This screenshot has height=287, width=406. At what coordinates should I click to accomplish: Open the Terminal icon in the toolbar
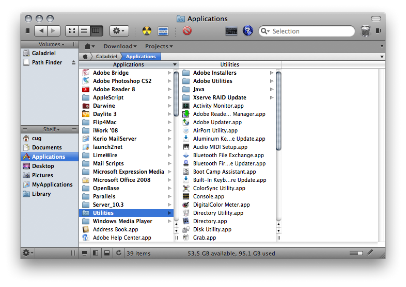[x=231, y=31]
